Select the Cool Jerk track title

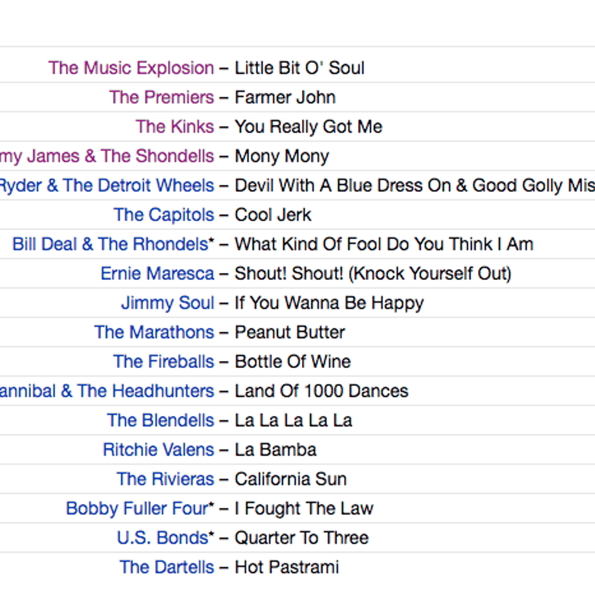[273, 215]
